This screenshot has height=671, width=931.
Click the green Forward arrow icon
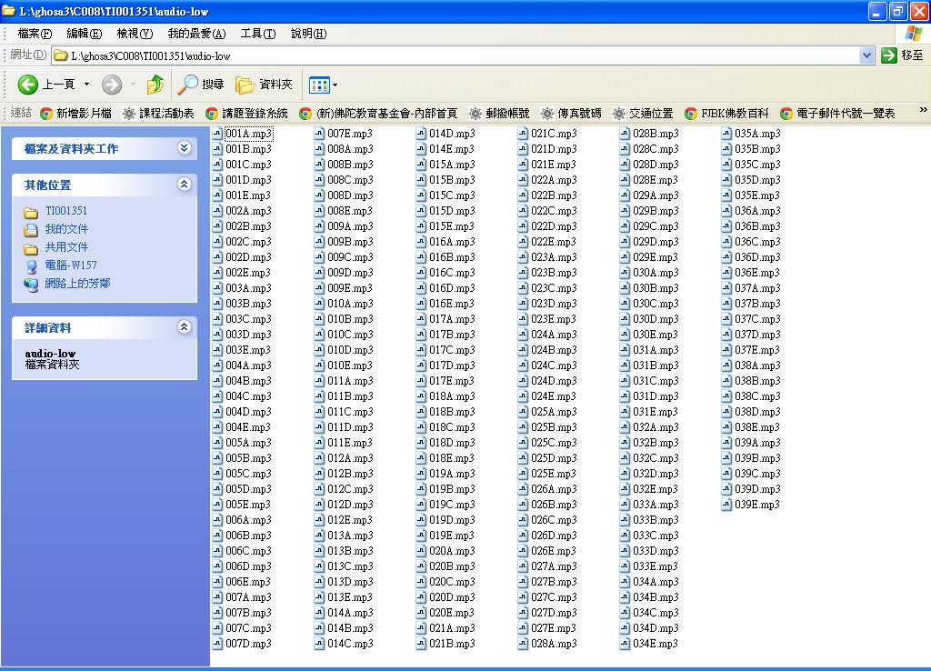112,85
